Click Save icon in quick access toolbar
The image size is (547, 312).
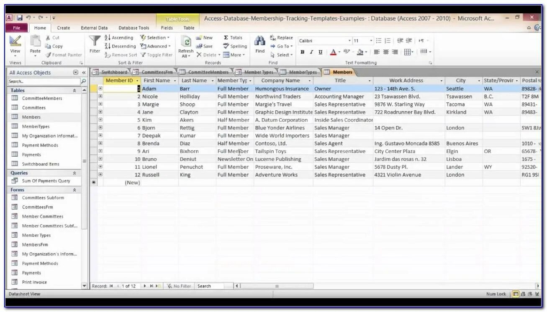click(x=20, y=18)
